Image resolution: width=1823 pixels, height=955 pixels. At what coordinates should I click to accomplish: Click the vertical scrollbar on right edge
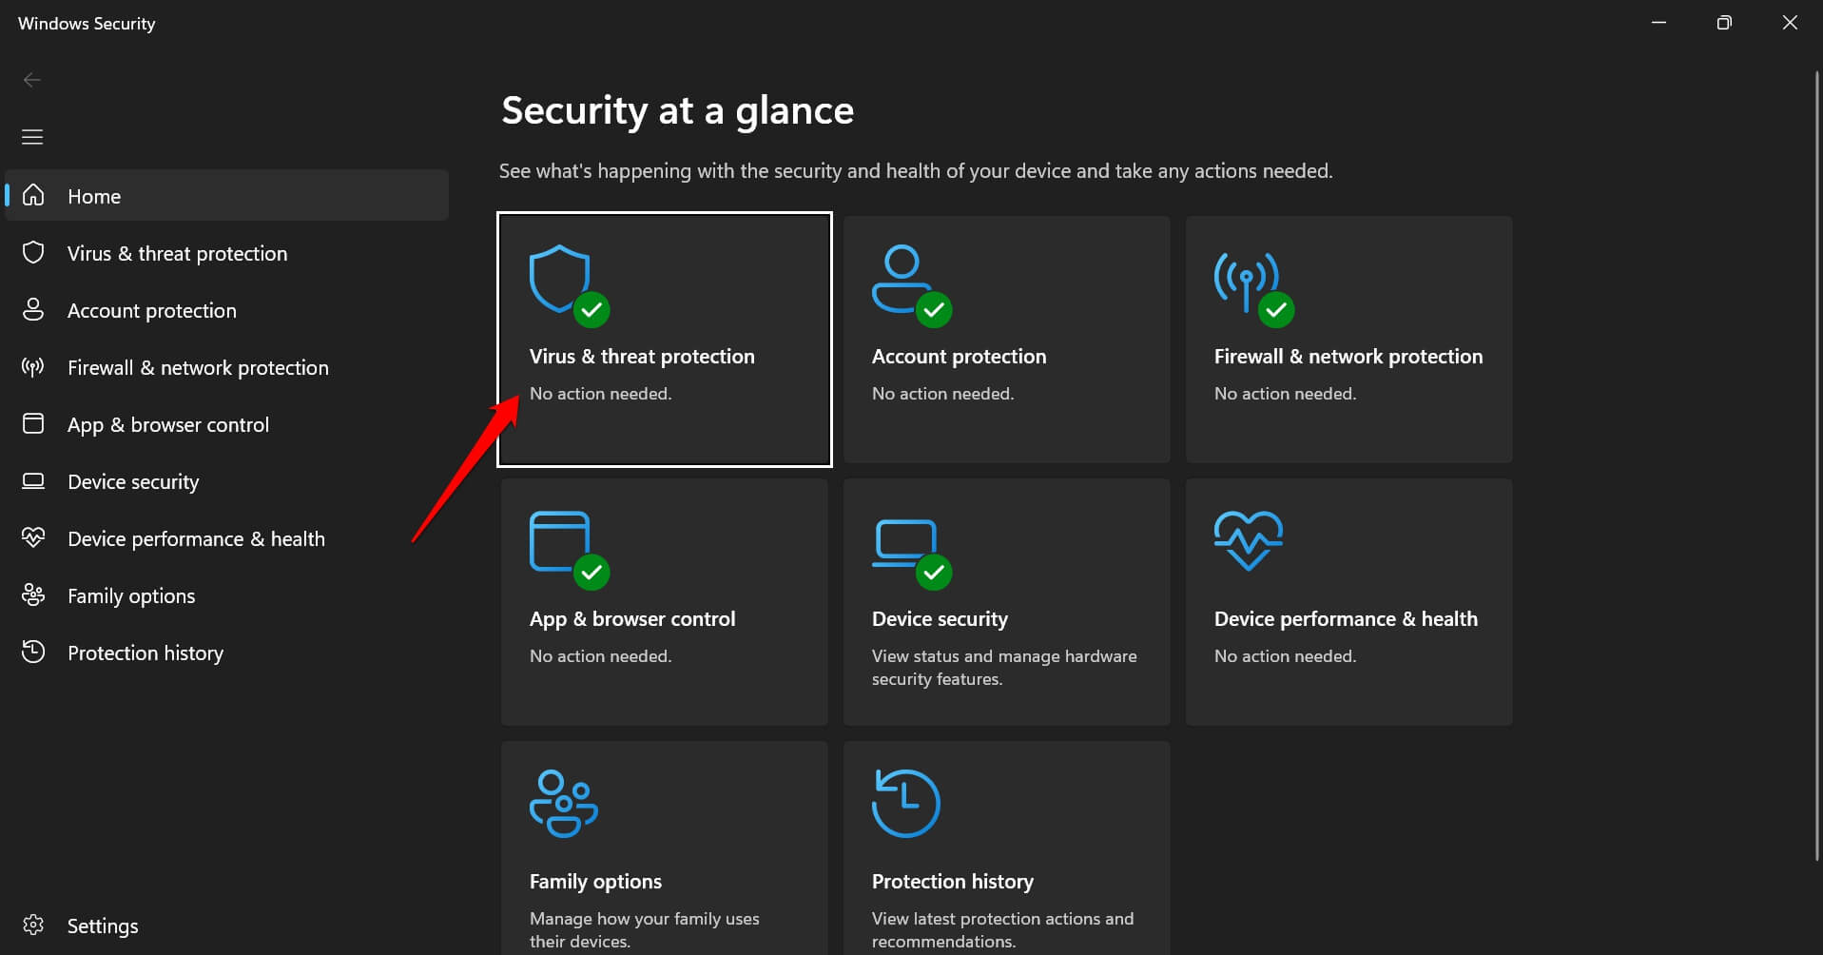[1816, 466]
